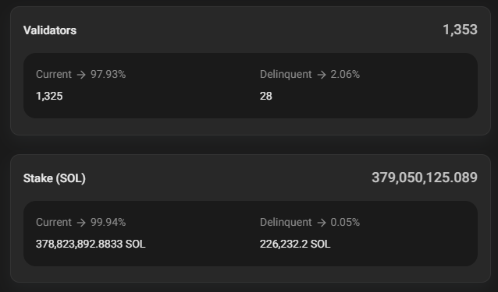Click the arrow icon after Validators Delinquent
Viewport: 498px width, 292px height.
[x=322, y=75]
